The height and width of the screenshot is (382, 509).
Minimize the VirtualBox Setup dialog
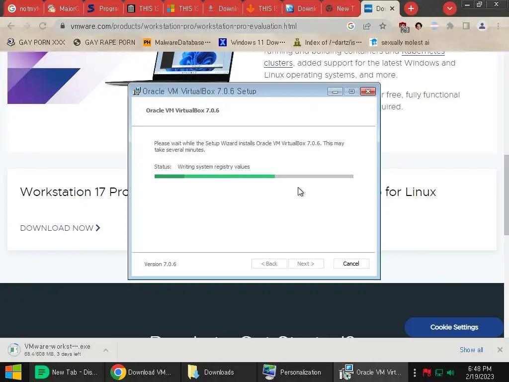[335, 92]
